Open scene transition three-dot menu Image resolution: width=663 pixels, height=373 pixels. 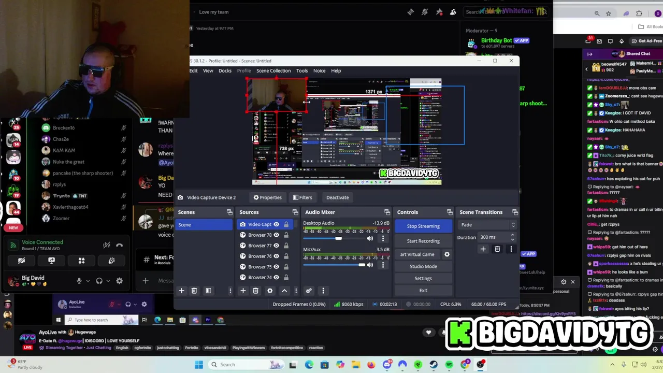pyautogui.click(x=511, y=249)
